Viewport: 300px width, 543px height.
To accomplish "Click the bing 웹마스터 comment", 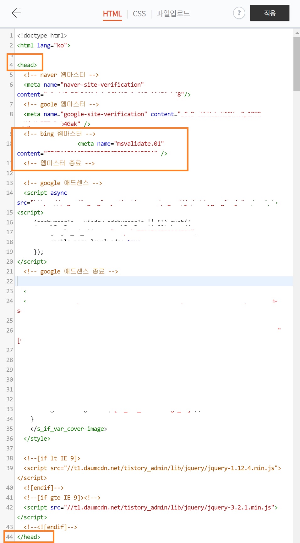I will coord(60,134).
